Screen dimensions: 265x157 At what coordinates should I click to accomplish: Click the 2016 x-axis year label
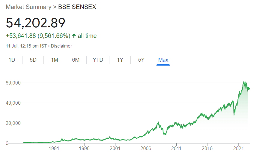[207, 149]
